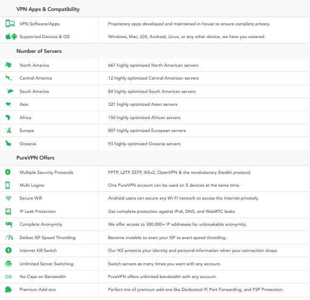Click the Asia map icon

pyautogui.click(x=9, y=104)
